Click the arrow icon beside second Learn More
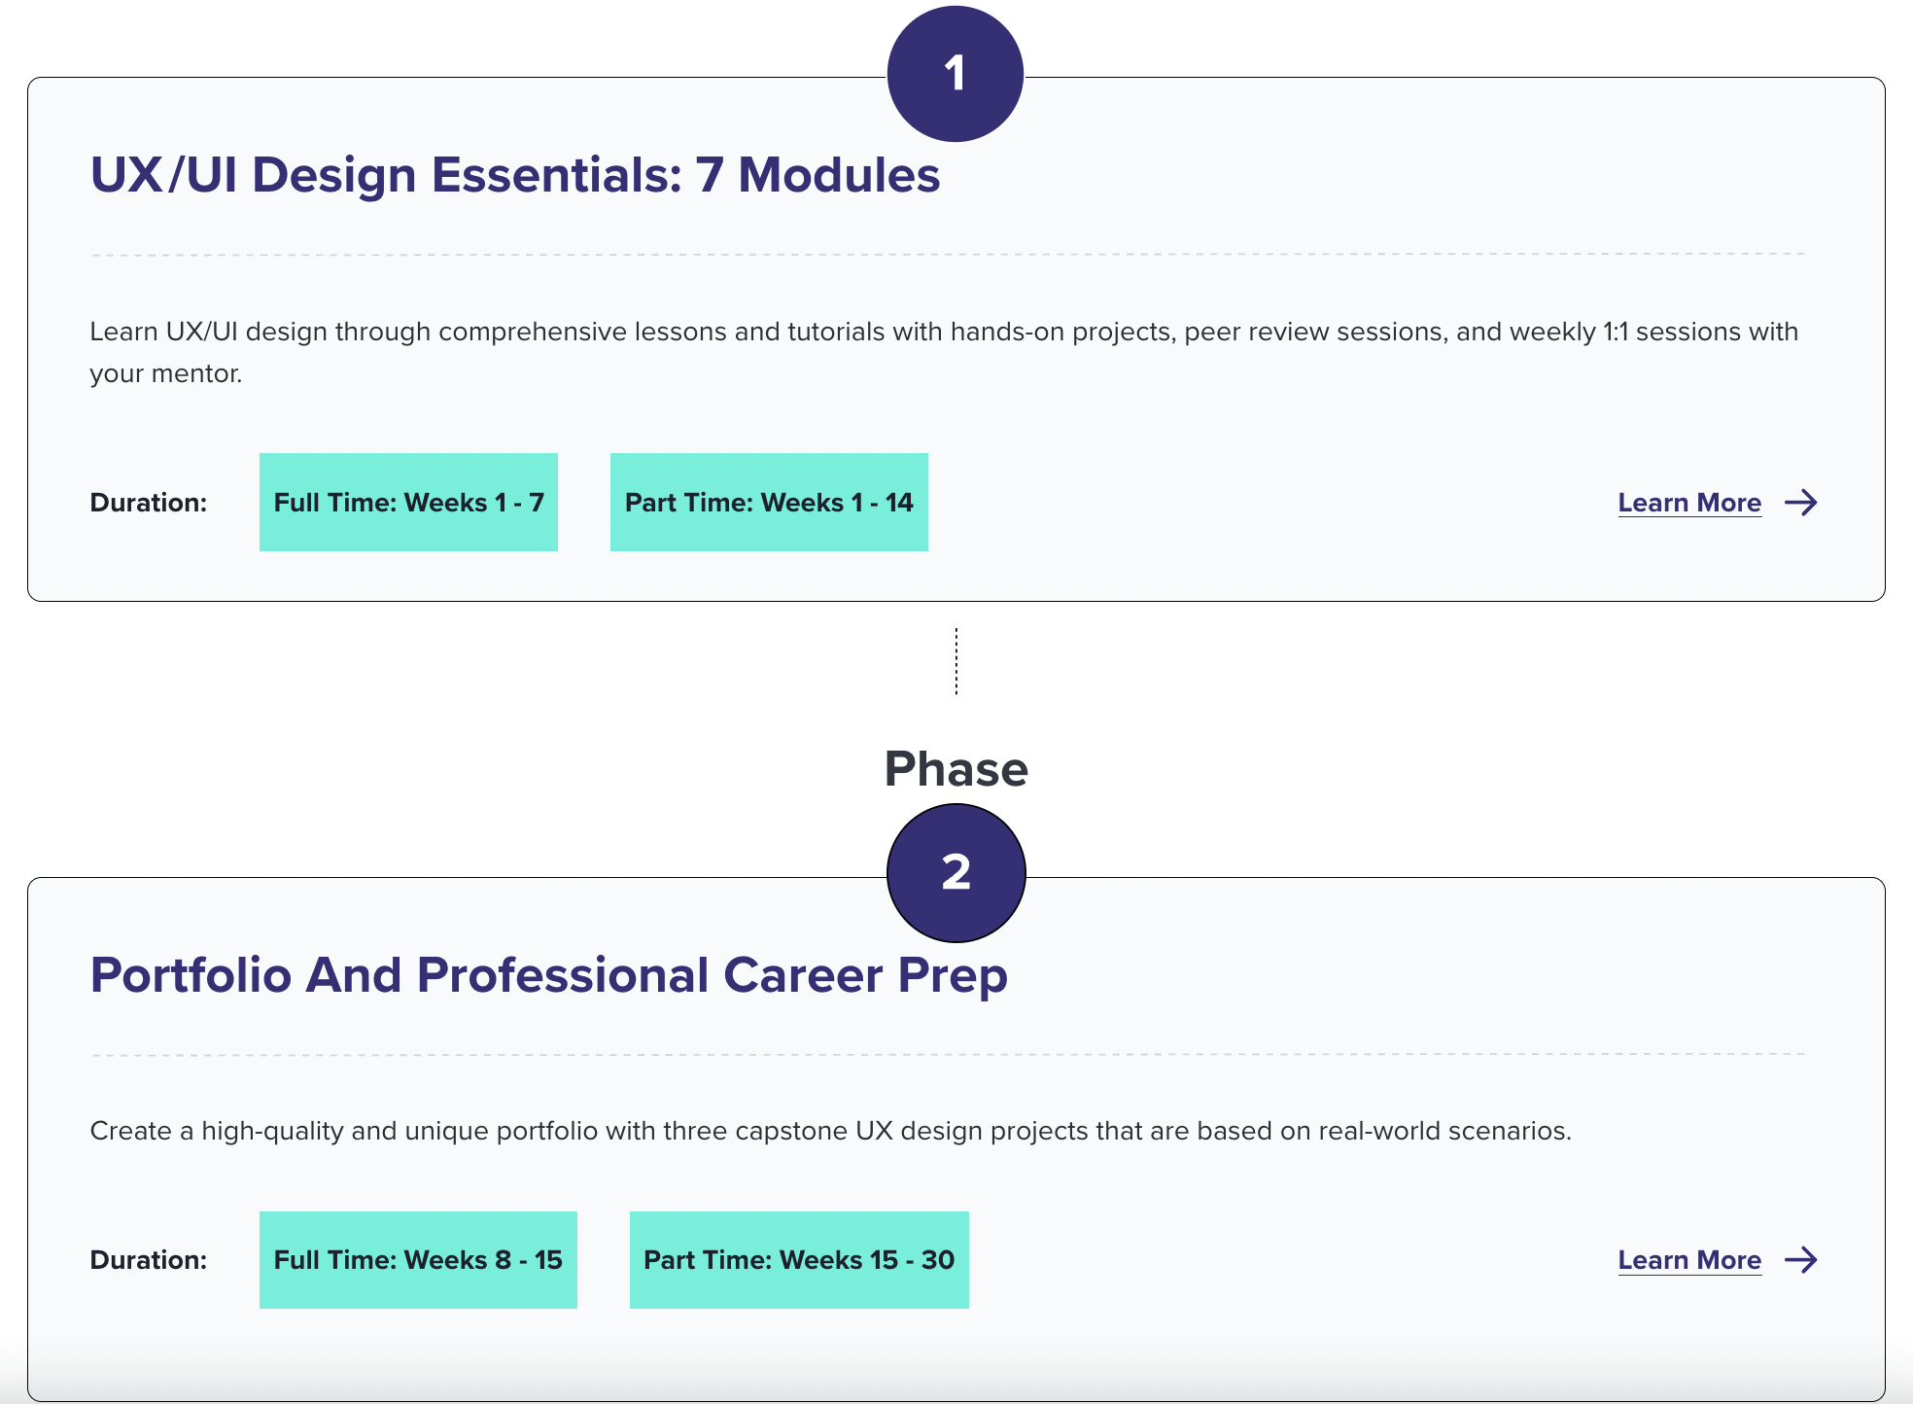 pyautogui.click(x=1801, y=1260)
